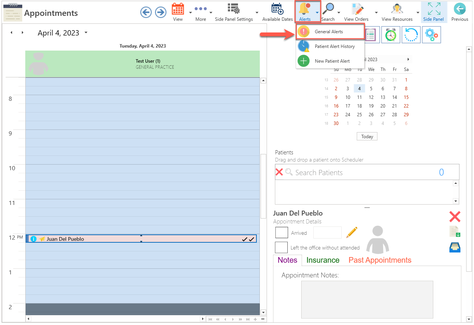The height and width of the screenshot is (325, 474).
Task: Check the Arrived checkbox
Action: [281, 233]
